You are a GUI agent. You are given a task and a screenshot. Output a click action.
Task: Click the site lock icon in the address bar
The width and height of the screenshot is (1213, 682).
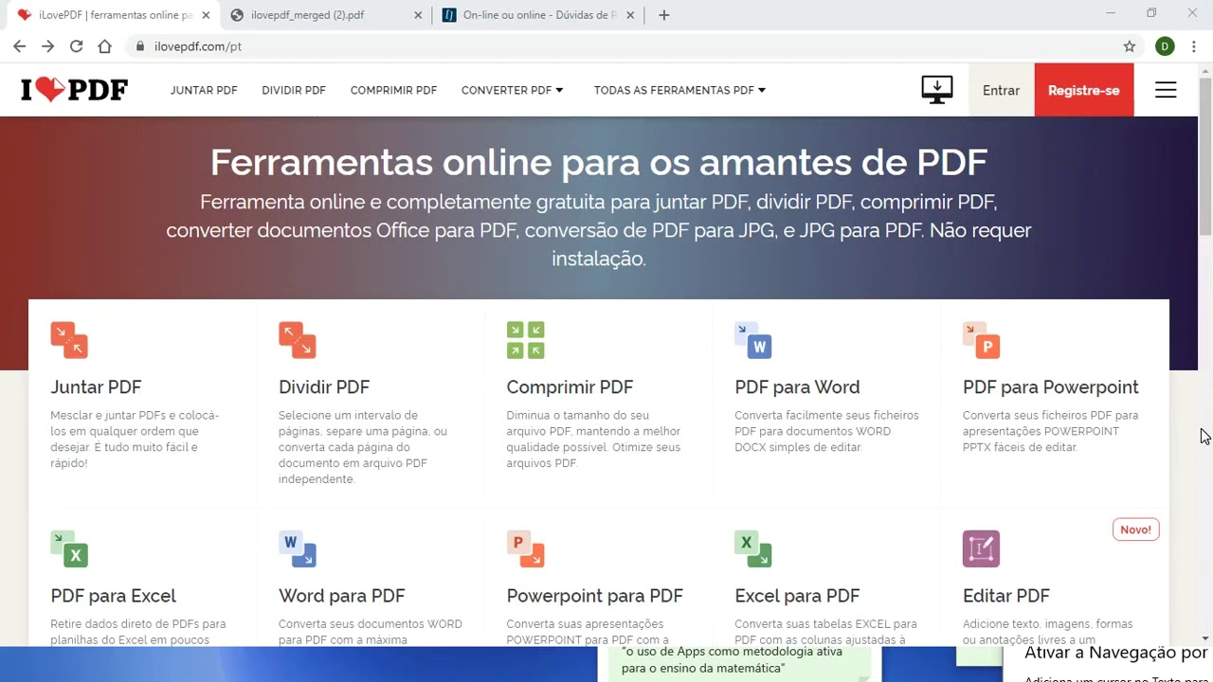point(139,46)
